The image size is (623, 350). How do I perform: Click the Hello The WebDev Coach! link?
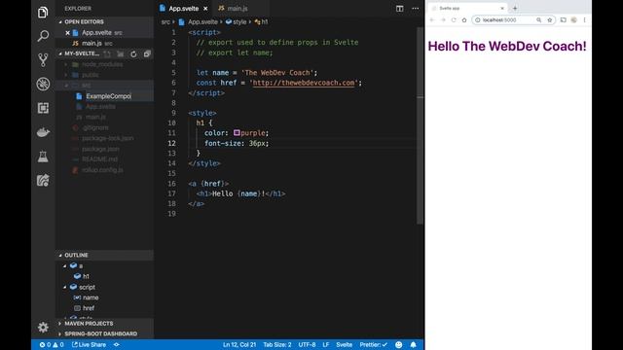(507, 46)
